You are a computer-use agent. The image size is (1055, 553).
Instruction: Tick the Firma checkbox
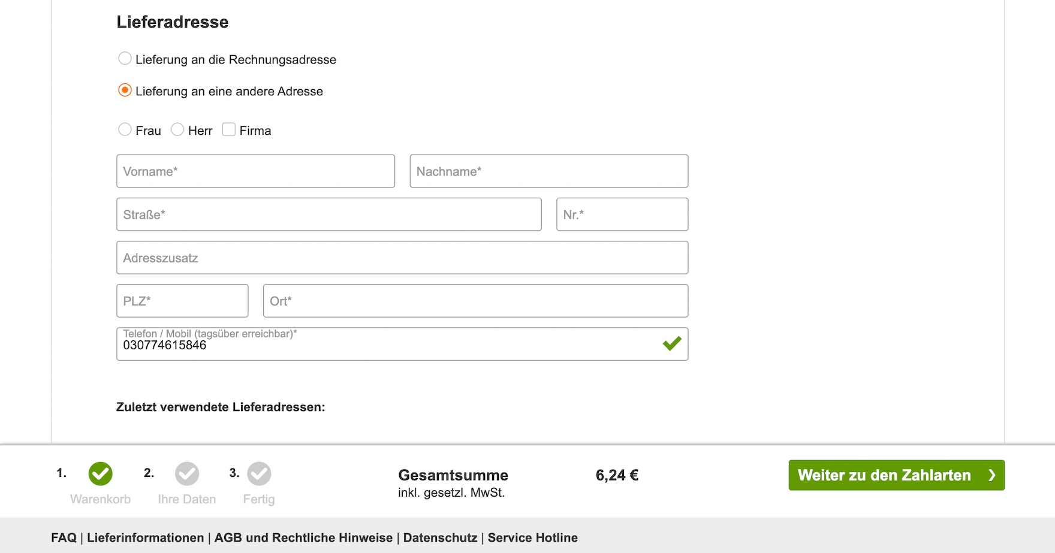point(229,129)
